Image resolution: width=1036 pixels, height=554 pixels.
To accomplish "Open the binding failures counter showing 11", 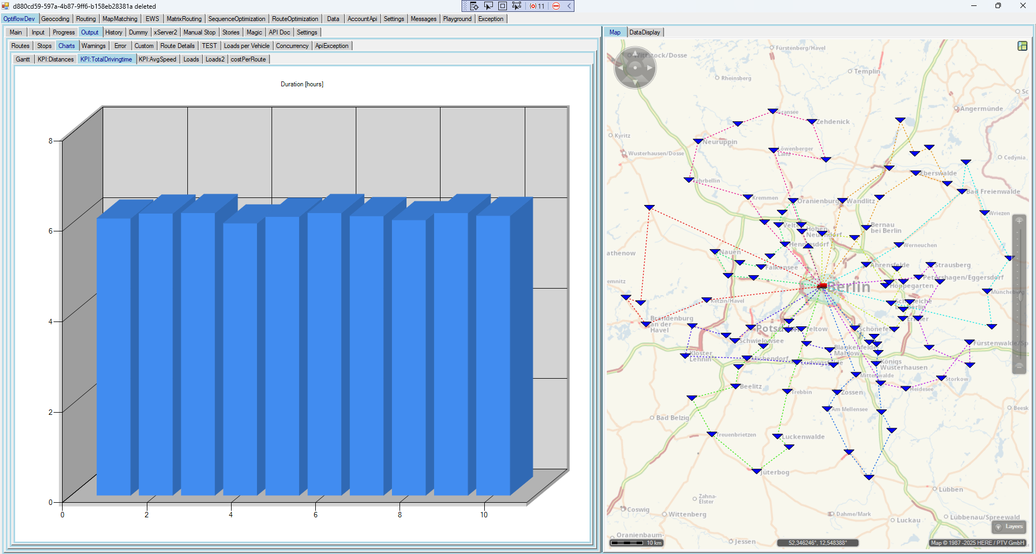I will (x=537, y=6).
